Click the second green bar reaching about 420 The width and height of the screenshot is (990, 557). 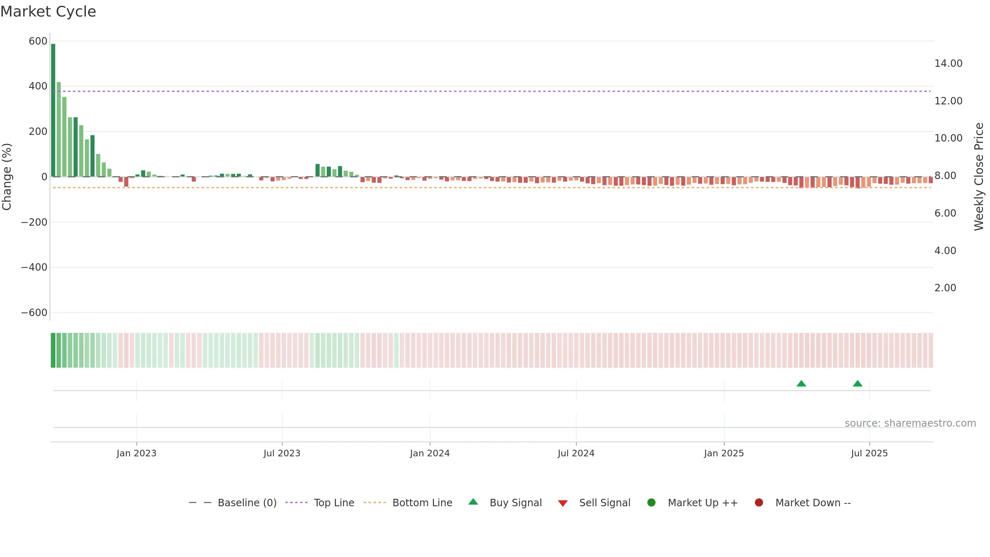tap(59, 129)
